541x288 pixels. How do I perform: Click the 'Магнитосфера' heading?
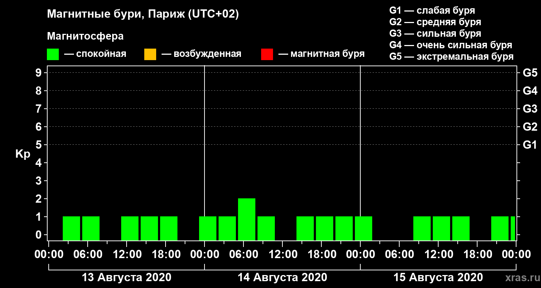(x=85, y=36)
